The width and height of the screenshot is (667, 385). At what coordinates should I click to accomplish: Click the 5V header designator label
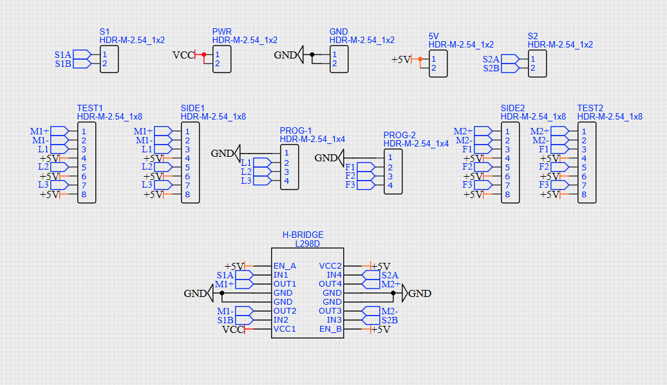coord(433,37)
